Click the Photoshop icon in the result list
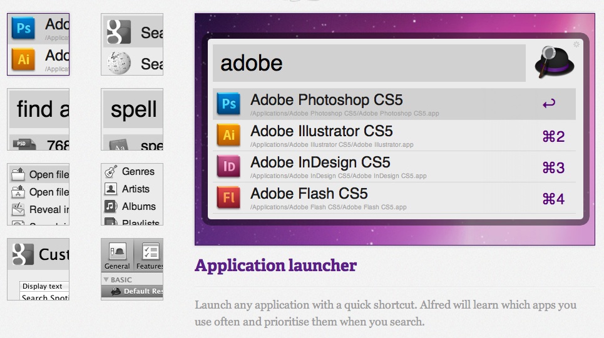Screen dimensions: 604x338 [228, 104]
